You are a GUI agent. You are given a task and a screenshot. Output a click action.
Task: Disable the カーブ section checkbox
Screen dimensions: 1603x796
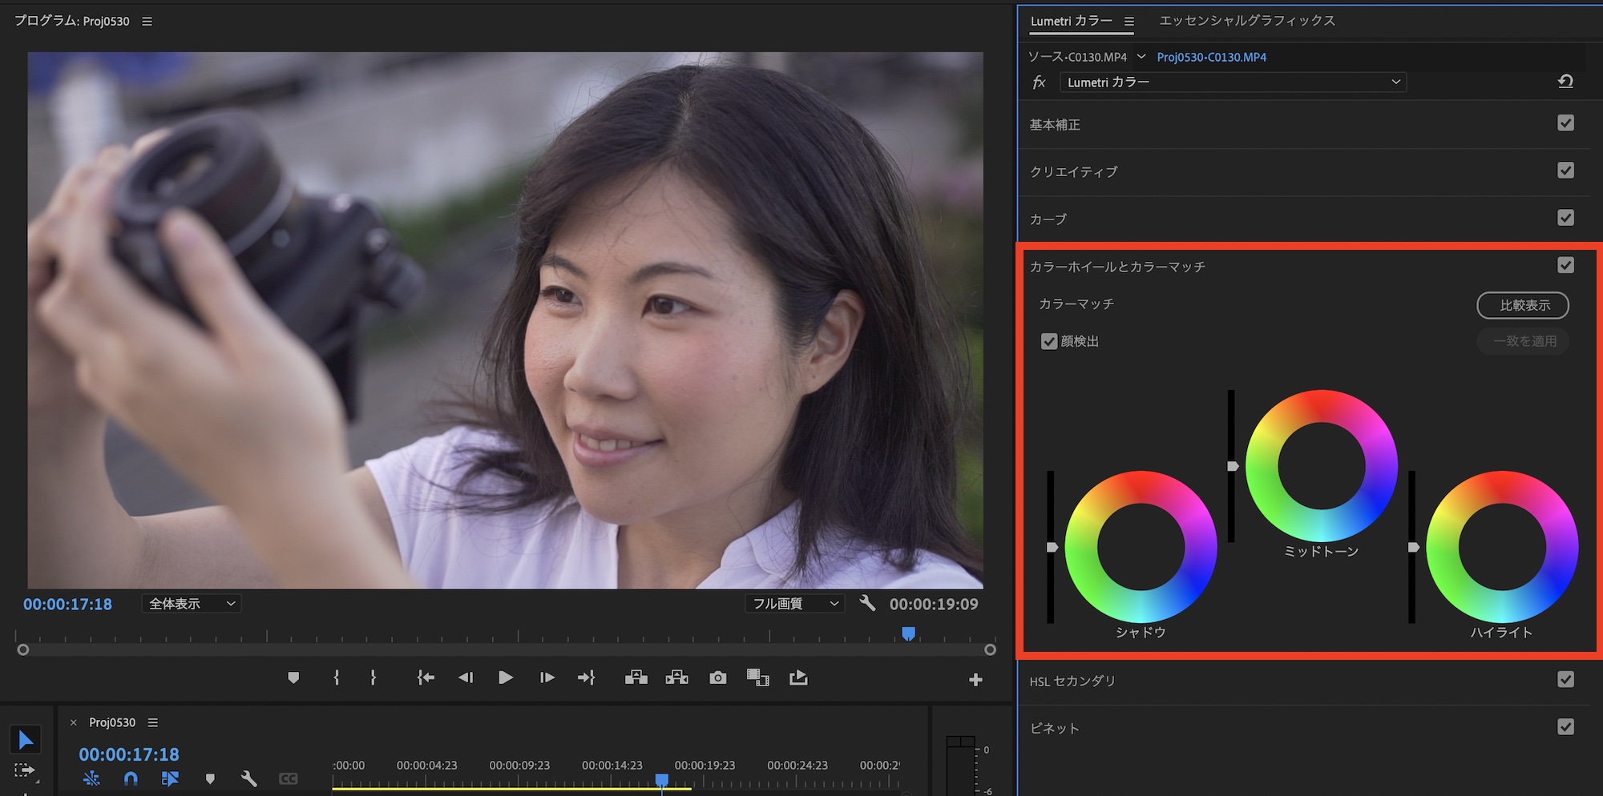1566,217
